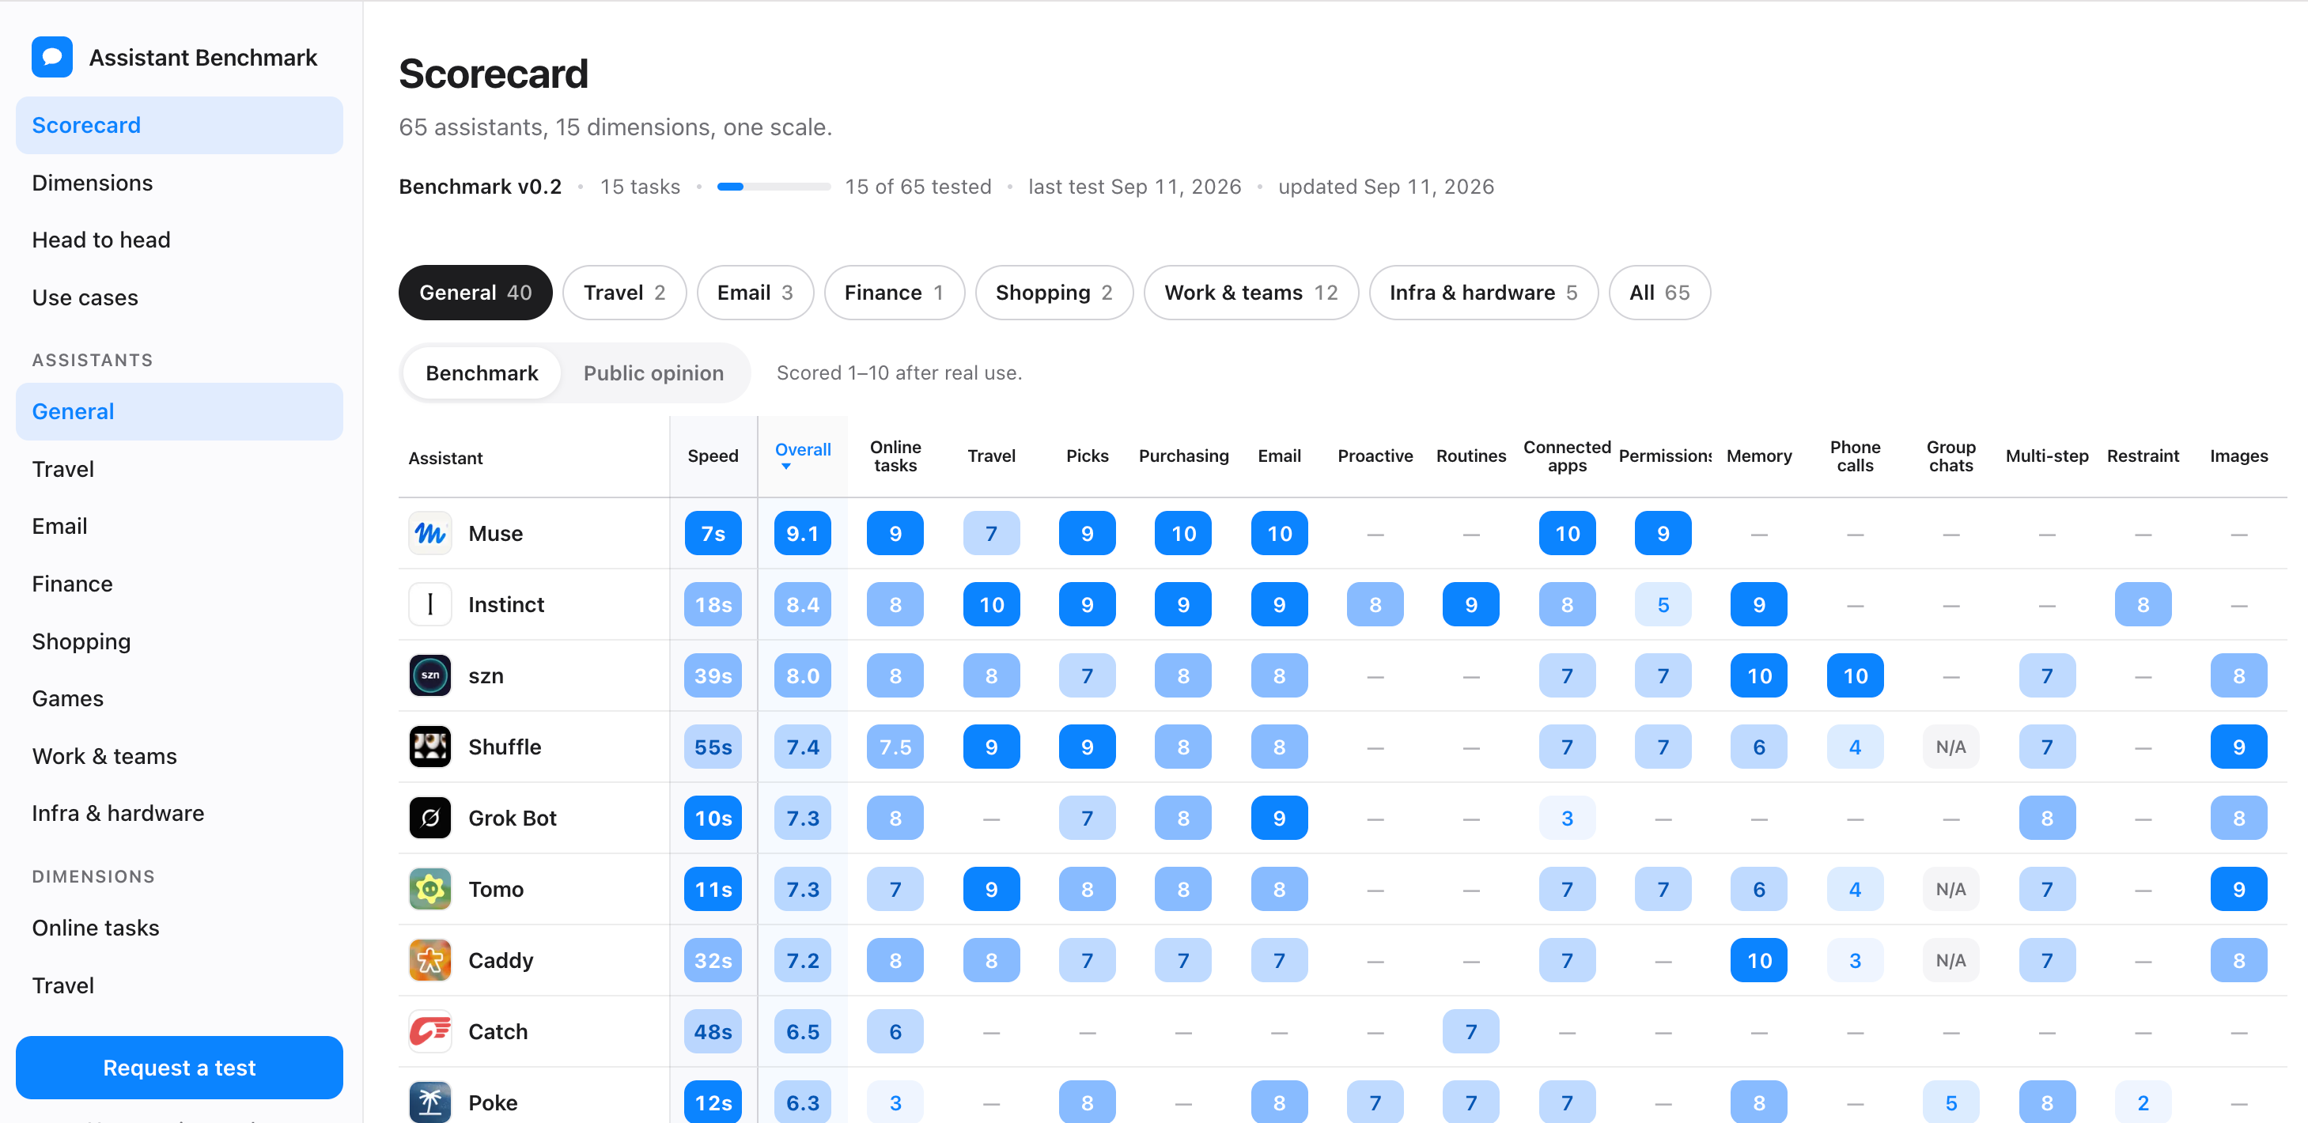The width and height of the screenshot is (2308, 1123).
Task: Open the Caddy star icon
Action: [x=430, y=960]
